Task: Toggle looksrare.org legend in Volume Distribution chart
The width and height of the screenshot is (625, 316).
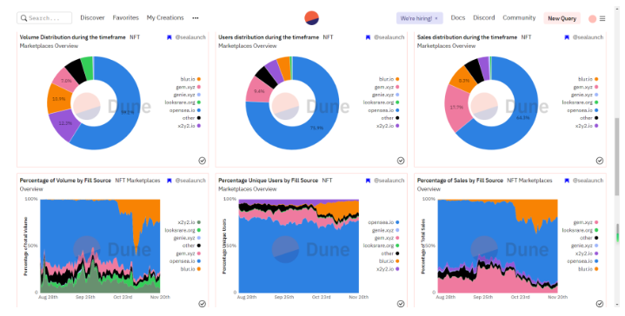Action: tap(183, 102)
